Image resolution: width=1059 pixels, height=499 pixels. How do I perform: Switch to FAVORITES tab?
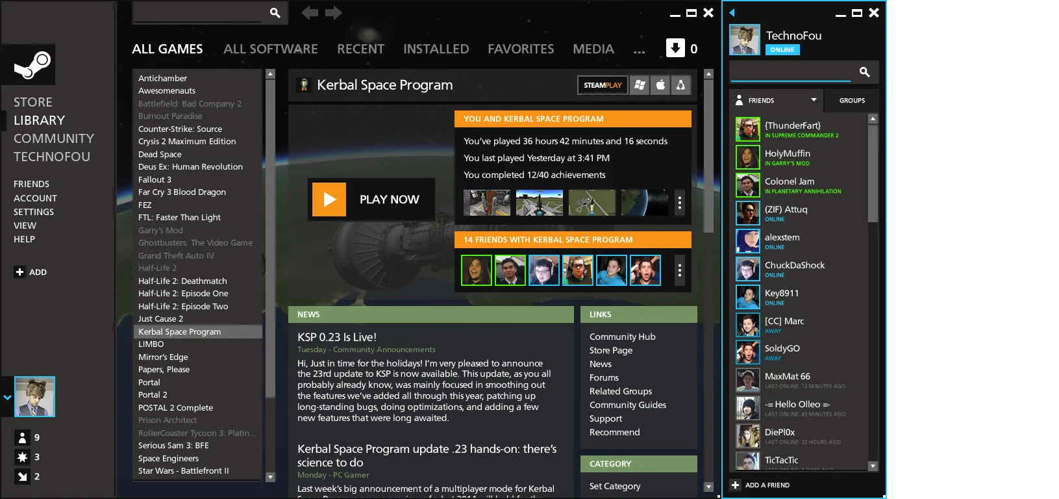(521, 49)
